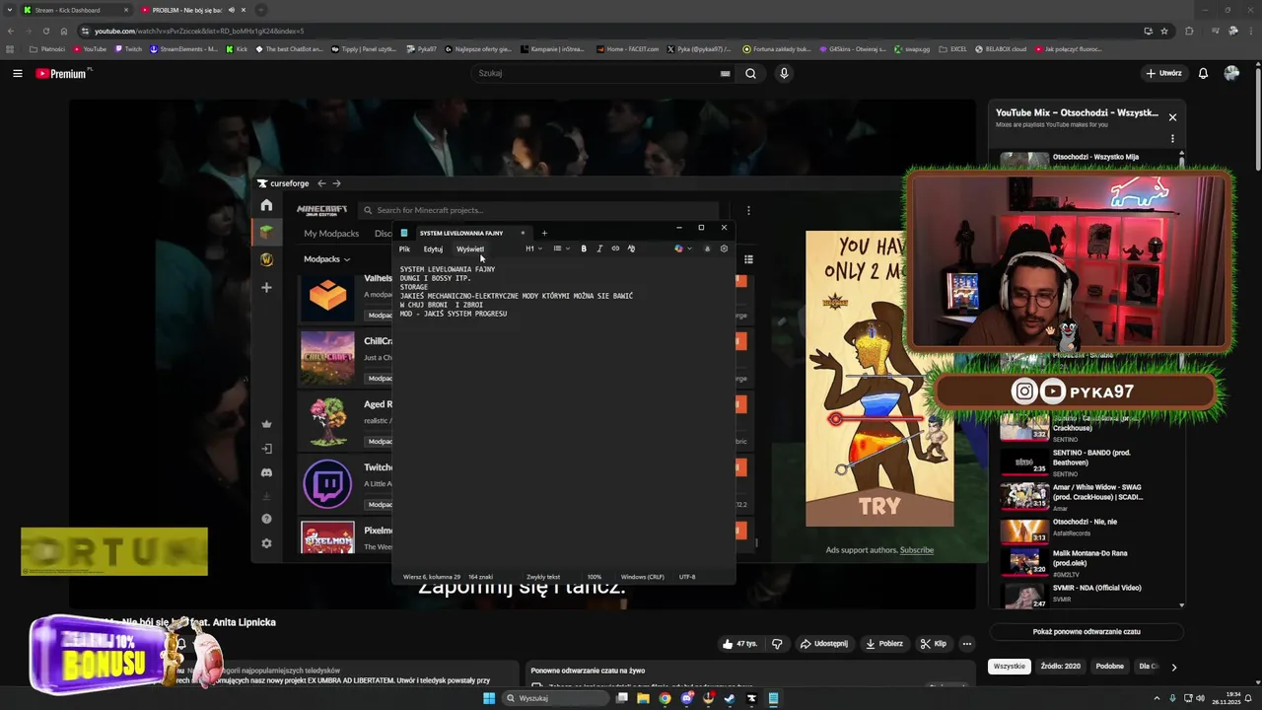Click Utwórz create button on YouTube

pos(1163,73)
